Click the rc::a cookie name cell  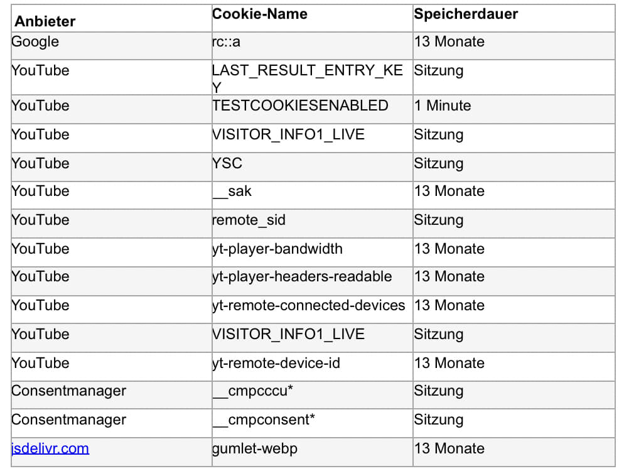(226, 42)
